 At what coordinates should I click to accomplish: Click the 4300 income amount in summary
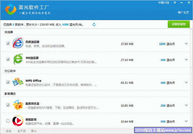click(65, 25)
